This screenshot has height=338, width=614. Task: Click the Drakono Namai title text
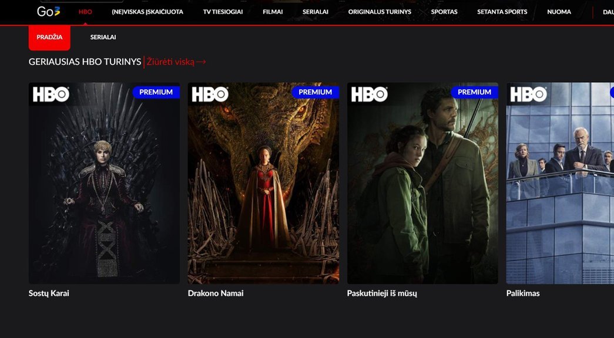[x=216, y=293]
